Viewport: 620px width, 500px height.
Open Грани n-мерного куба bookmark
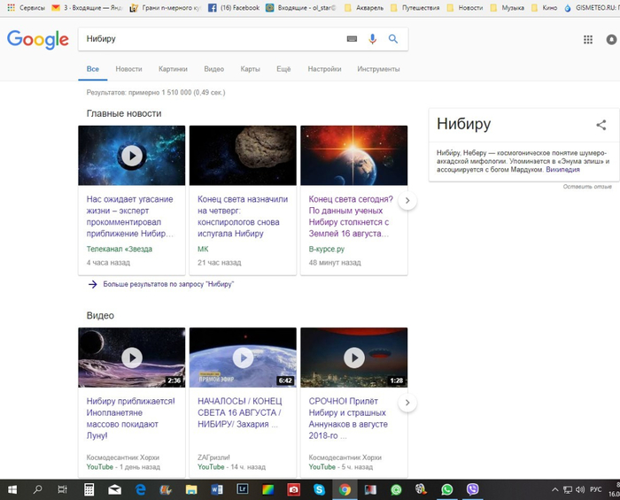[166, 7]
